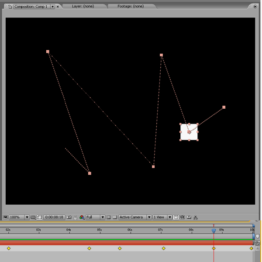Viewport: 262px width, 262px height.
Task: Switch to the Footage: (none) tab
Action: click(x=131, y=7)
